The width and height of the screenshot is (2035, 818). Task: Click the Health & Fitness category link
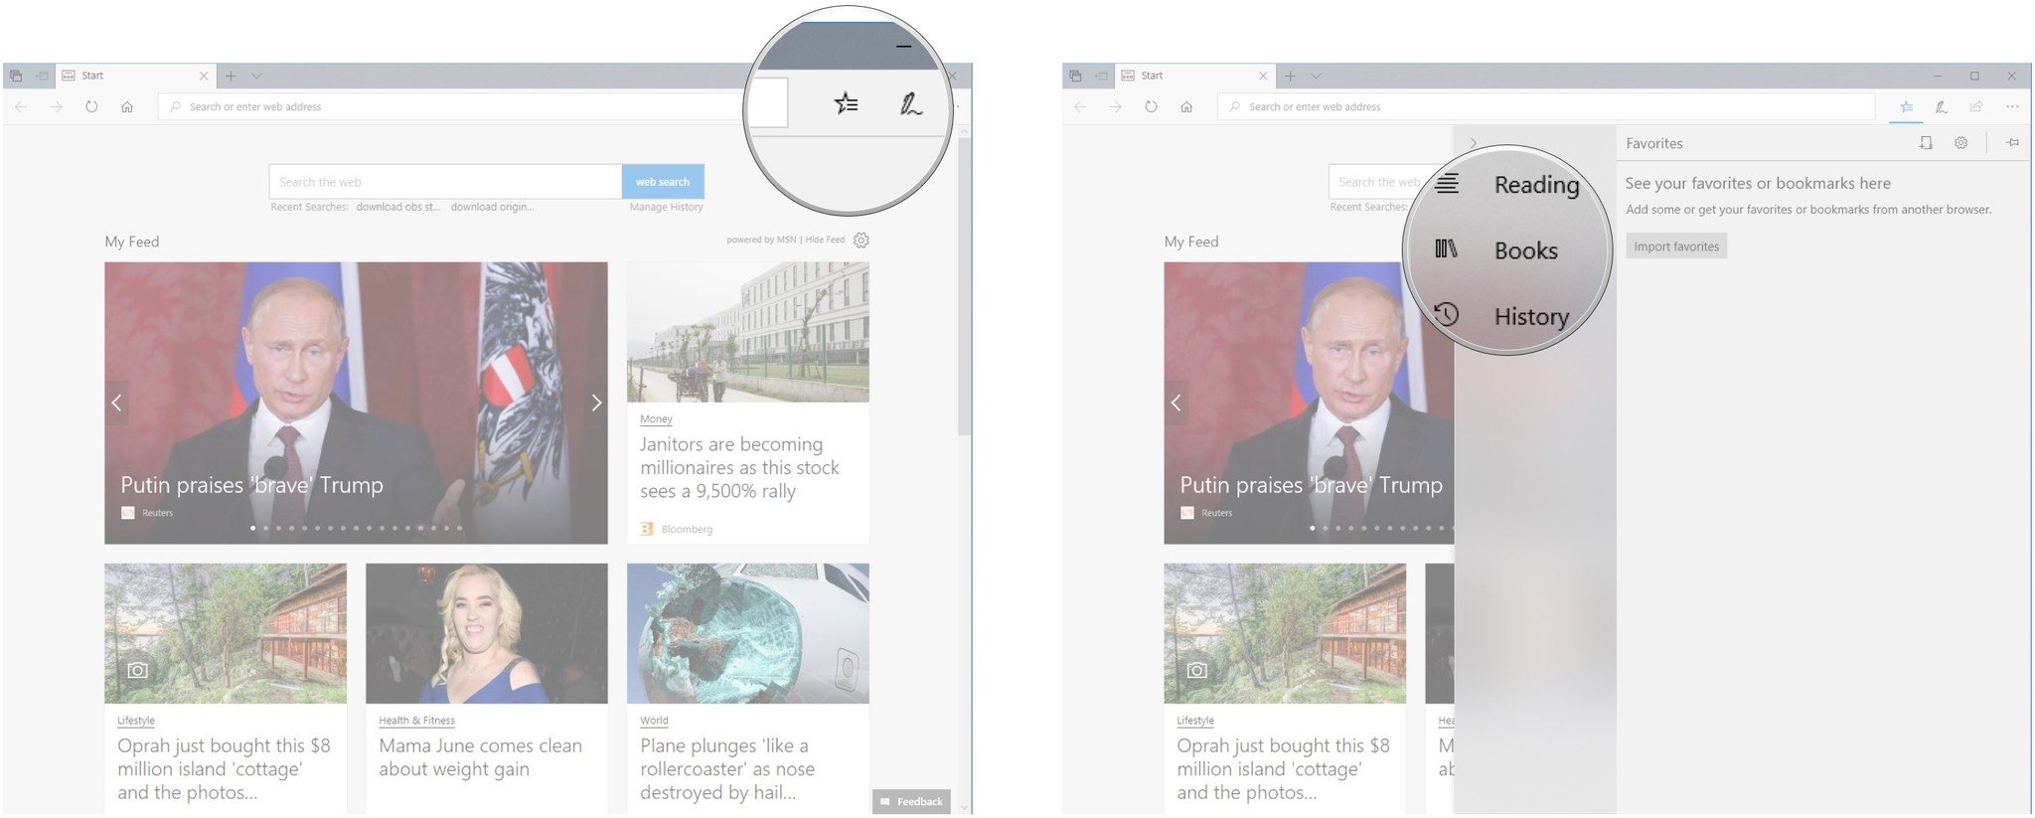(x=416, y=721)
